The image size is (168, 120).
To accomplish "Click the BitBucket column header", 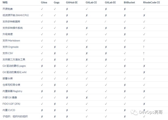I will pyautogui.click(x=129, y=3).
